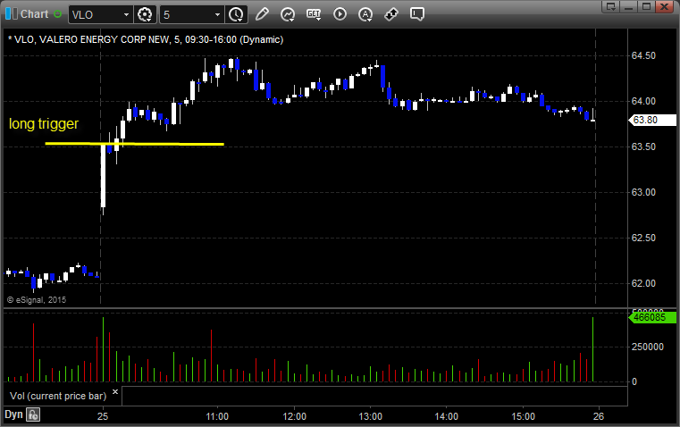Click the date 26 axis label
Viewport: 680px width, 427px height.
point(599,416)
